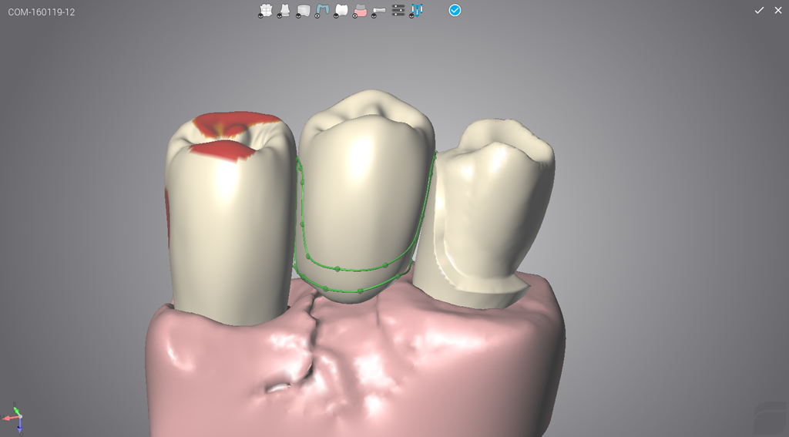Open the slider settings icon
The width and height of the screenshot is (789, 437).
[x=398, y=10]
